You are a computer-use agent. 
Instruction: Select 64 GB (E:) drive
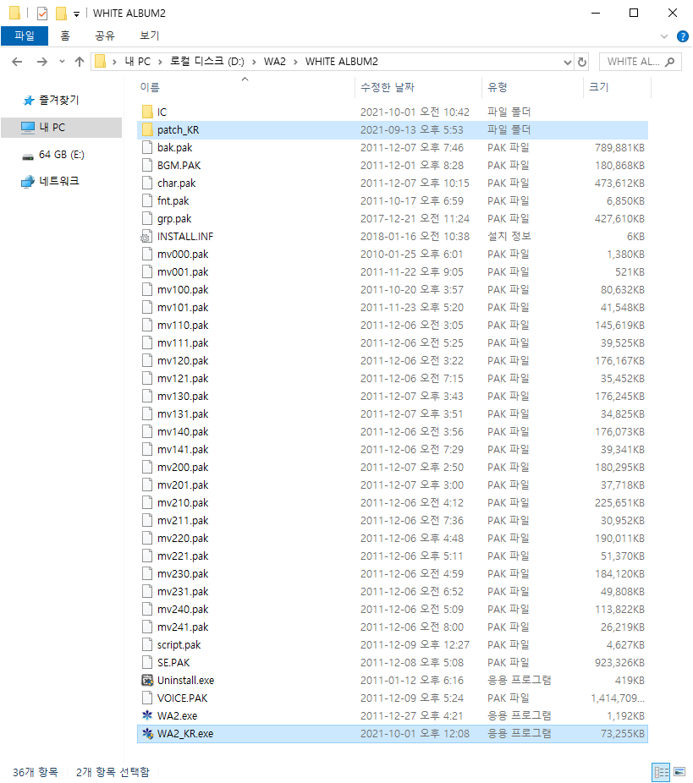pyautogui.click(x=62, y=155)
